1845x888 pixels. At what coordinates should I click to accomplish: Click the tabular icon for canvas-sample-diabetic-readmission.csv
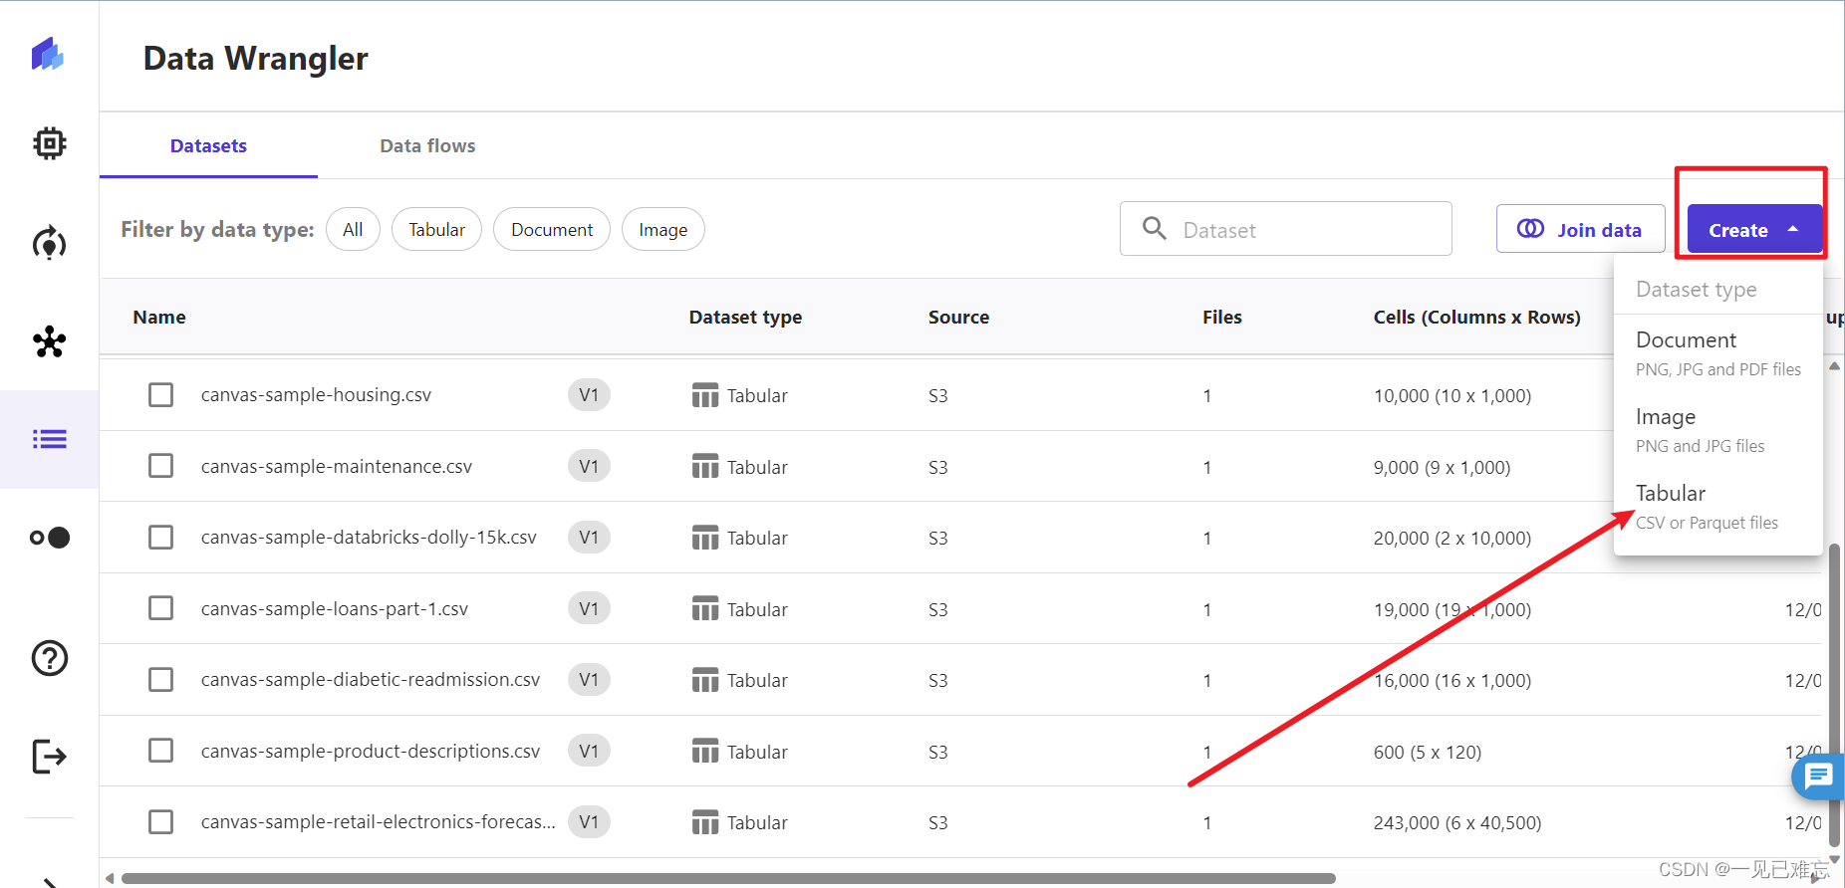click(705, 680)
